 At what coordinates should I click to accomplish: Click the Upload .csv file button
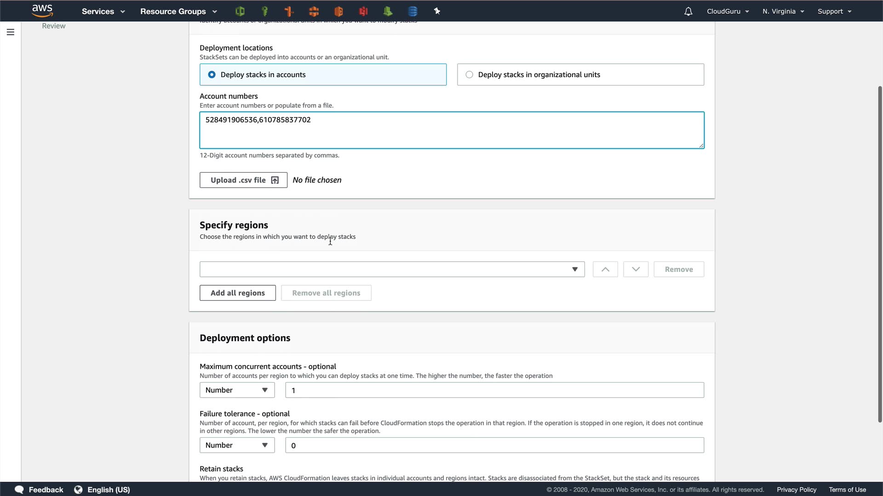[243, 180]
